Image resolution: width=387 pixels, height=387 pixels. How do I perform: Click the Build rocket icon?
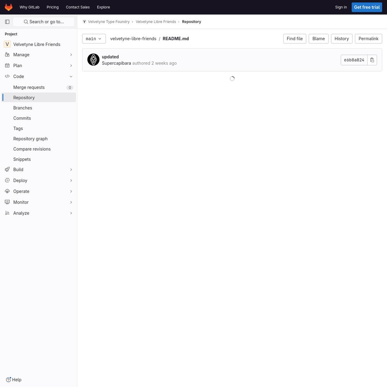7,170
